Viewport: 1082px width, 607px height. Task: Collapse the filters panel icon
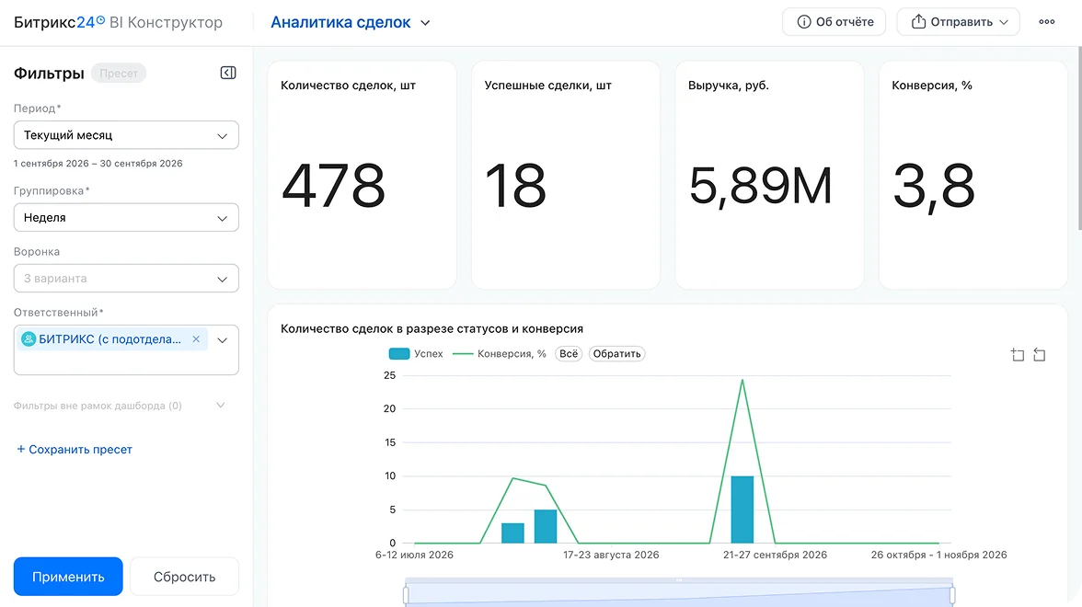pyautogui.click(x=228, y=73)
